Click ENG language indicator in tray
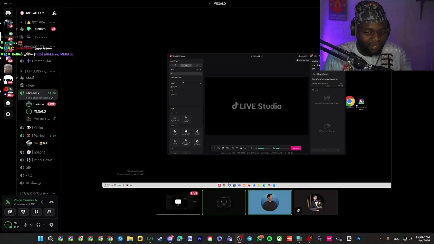 pyautogui.click(x=396, y=239)
